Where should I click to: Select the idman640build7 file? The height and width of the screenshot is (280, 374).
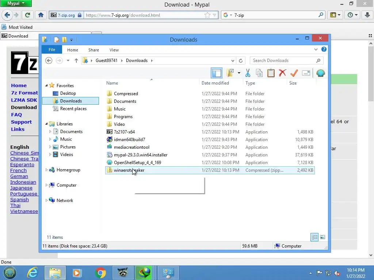point(129,140)
